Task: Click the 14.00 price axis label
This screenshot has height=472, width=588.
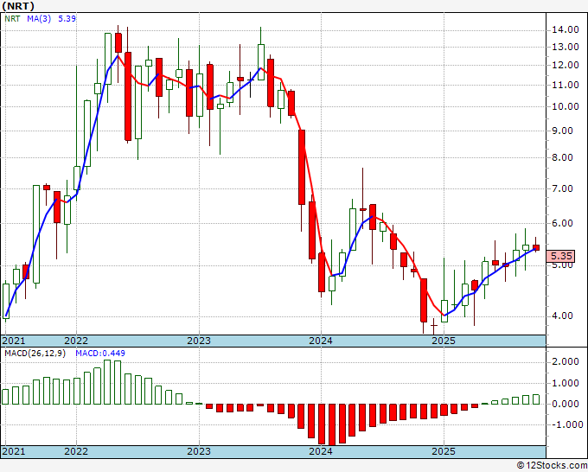Action: tap(566, 30)
